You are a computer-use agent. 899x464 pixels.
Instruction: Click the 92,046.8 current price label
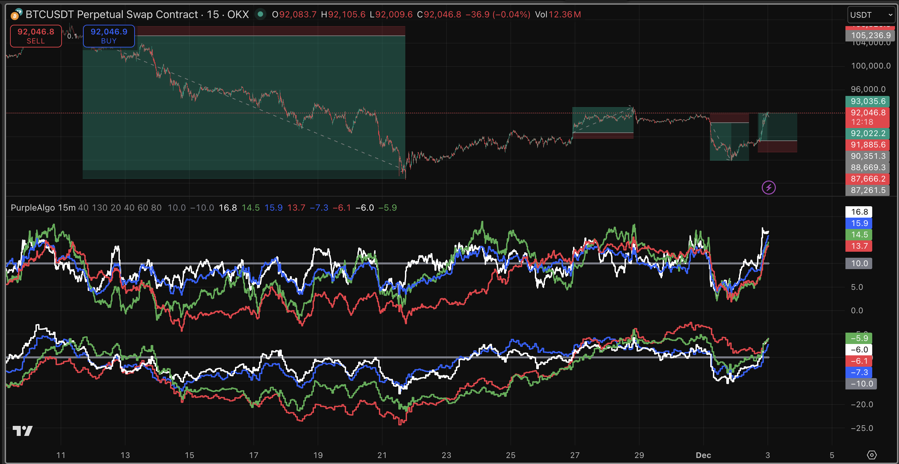point(868,113)
